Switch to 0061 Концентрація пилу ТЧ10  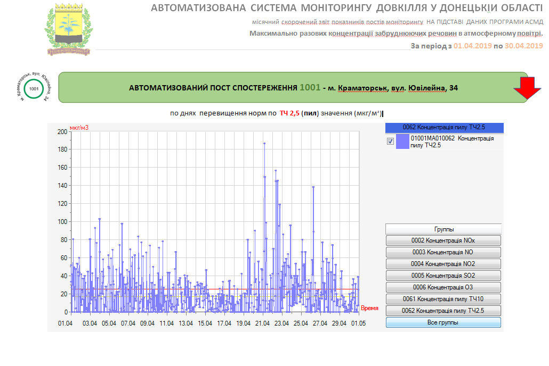pyautogui.click(x=443, y=299)
